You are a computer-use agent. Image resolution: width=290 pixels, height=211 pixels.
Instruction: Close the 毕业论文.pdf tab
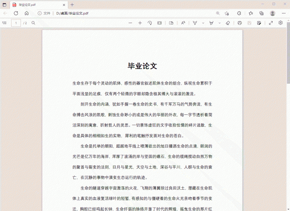pos(64,5)
